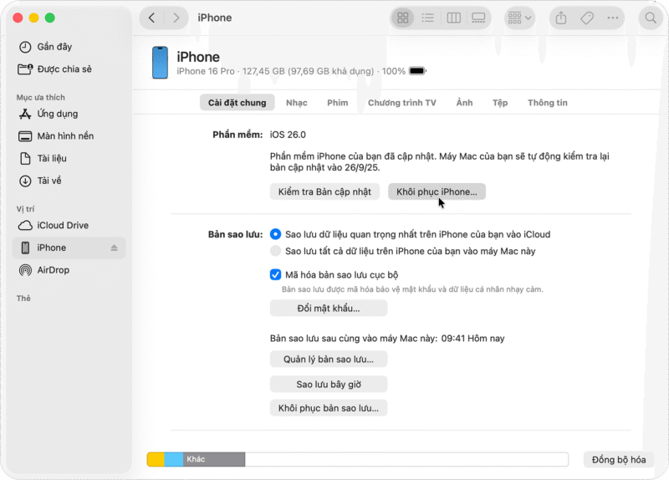Open iCloud Drive location
669x480 pixels.
tap(69, 225)
